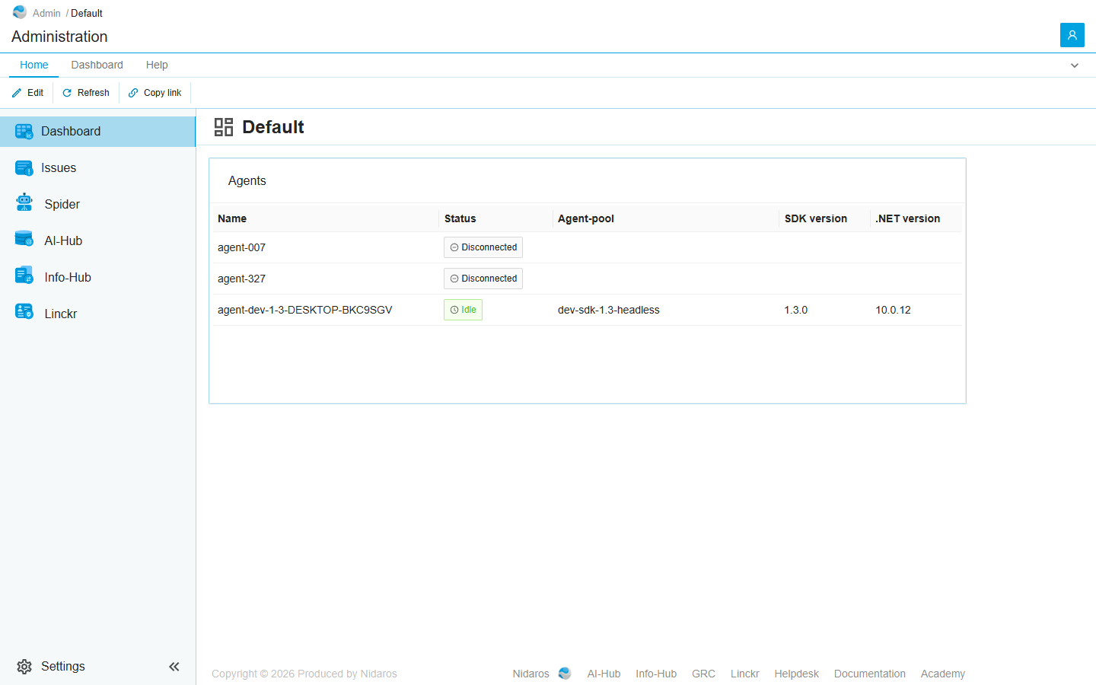Click the Nidaros logo in breadcrumb
The image size is (1096, 685).
(20, 12)
